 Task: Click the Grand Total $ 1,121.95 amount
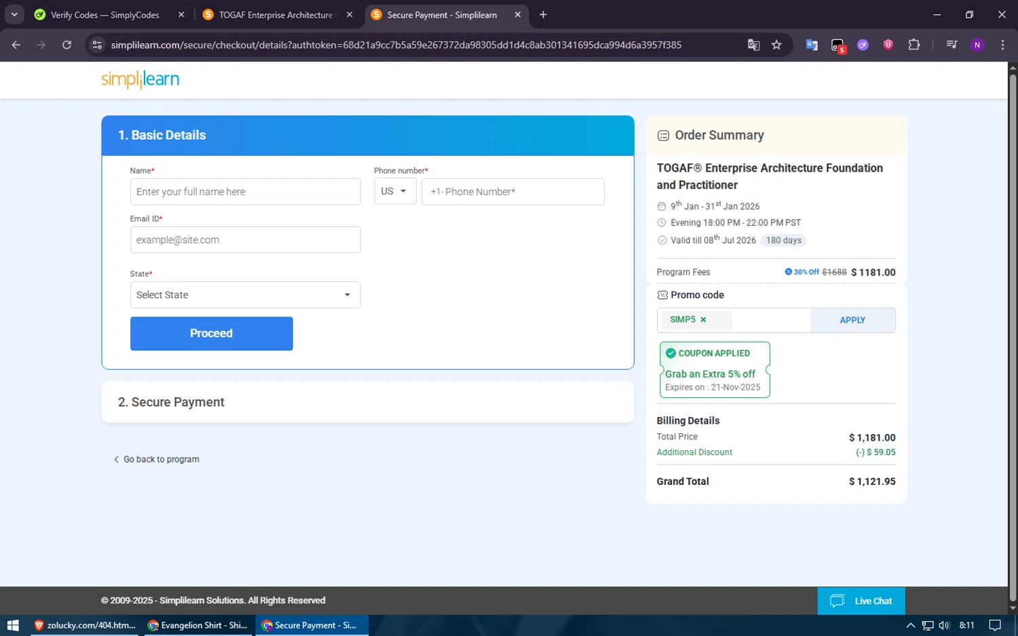click(872, 481)
